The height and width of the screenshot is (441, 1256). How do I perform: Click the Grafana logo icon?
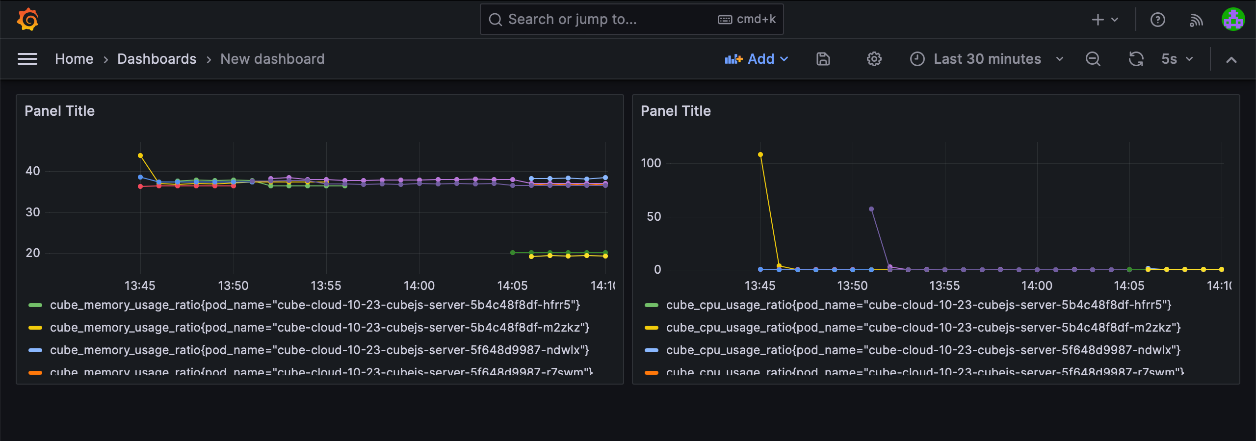(x=27, y=20)
